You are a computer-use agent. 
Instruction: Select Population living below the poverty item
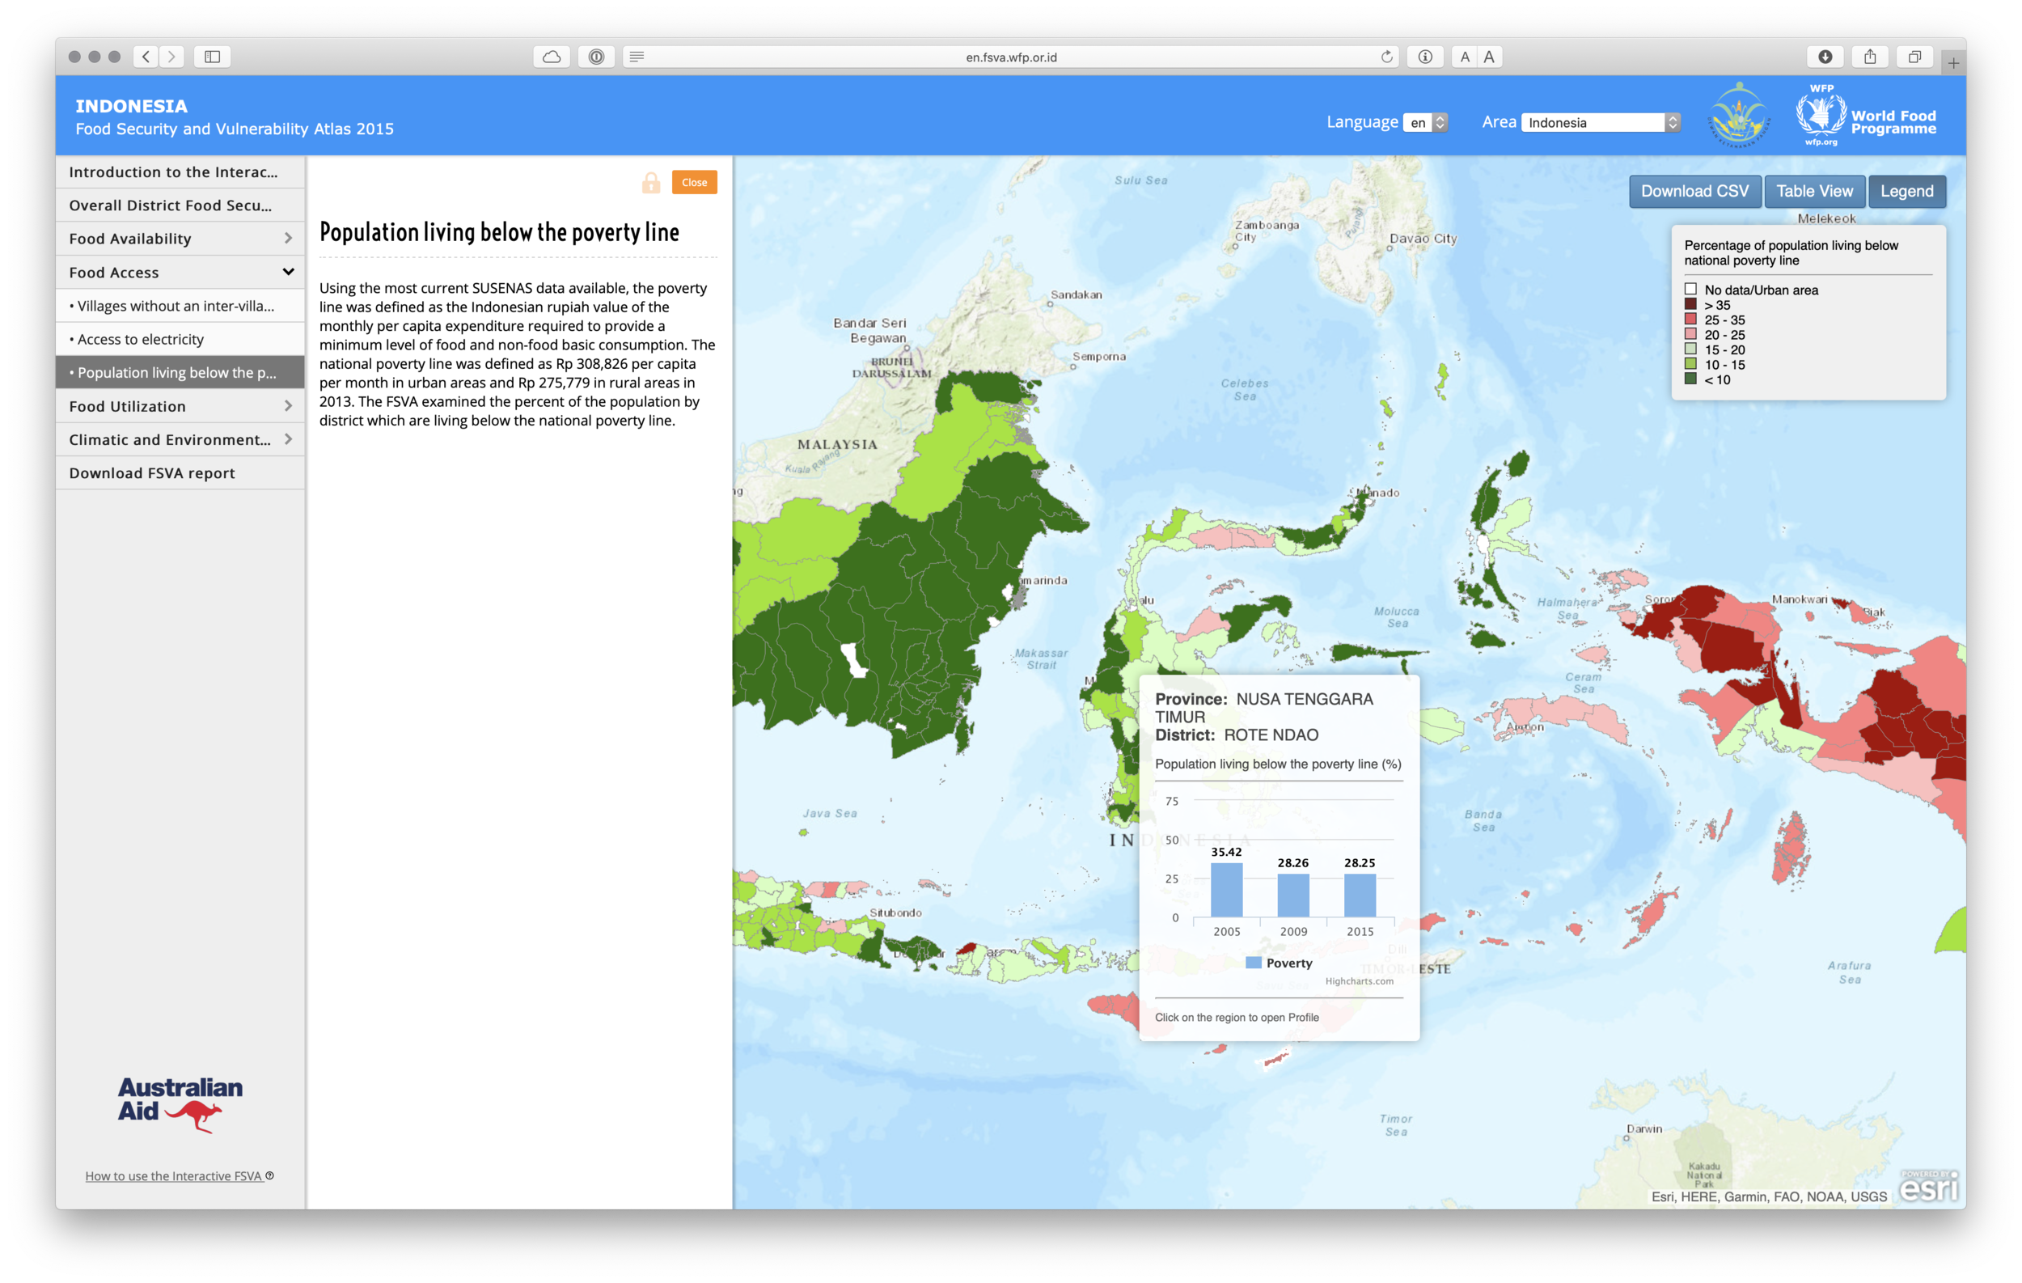tap(180, 373)
